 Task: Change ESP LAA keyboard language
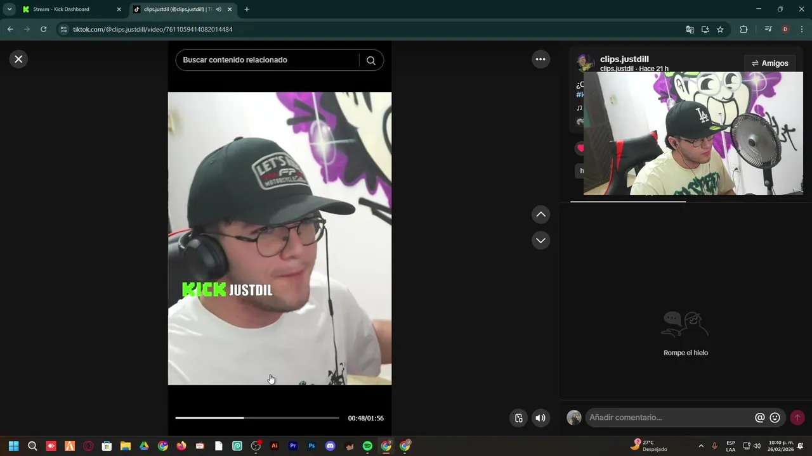click(x=731, y=446)
